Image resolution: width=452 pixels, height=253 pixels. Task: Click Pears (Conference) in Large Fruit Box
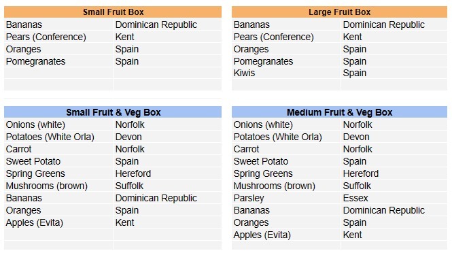(x=286, y=37)
